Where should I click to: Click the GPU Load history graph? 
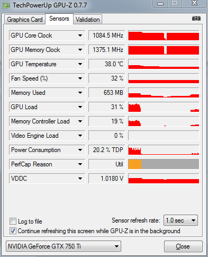click(164, 107)
